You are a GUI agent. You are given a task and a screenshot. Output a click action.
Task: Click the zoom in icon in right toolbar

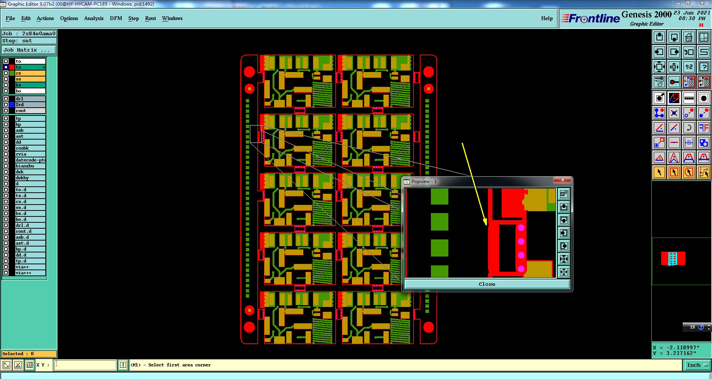[659, 67]
